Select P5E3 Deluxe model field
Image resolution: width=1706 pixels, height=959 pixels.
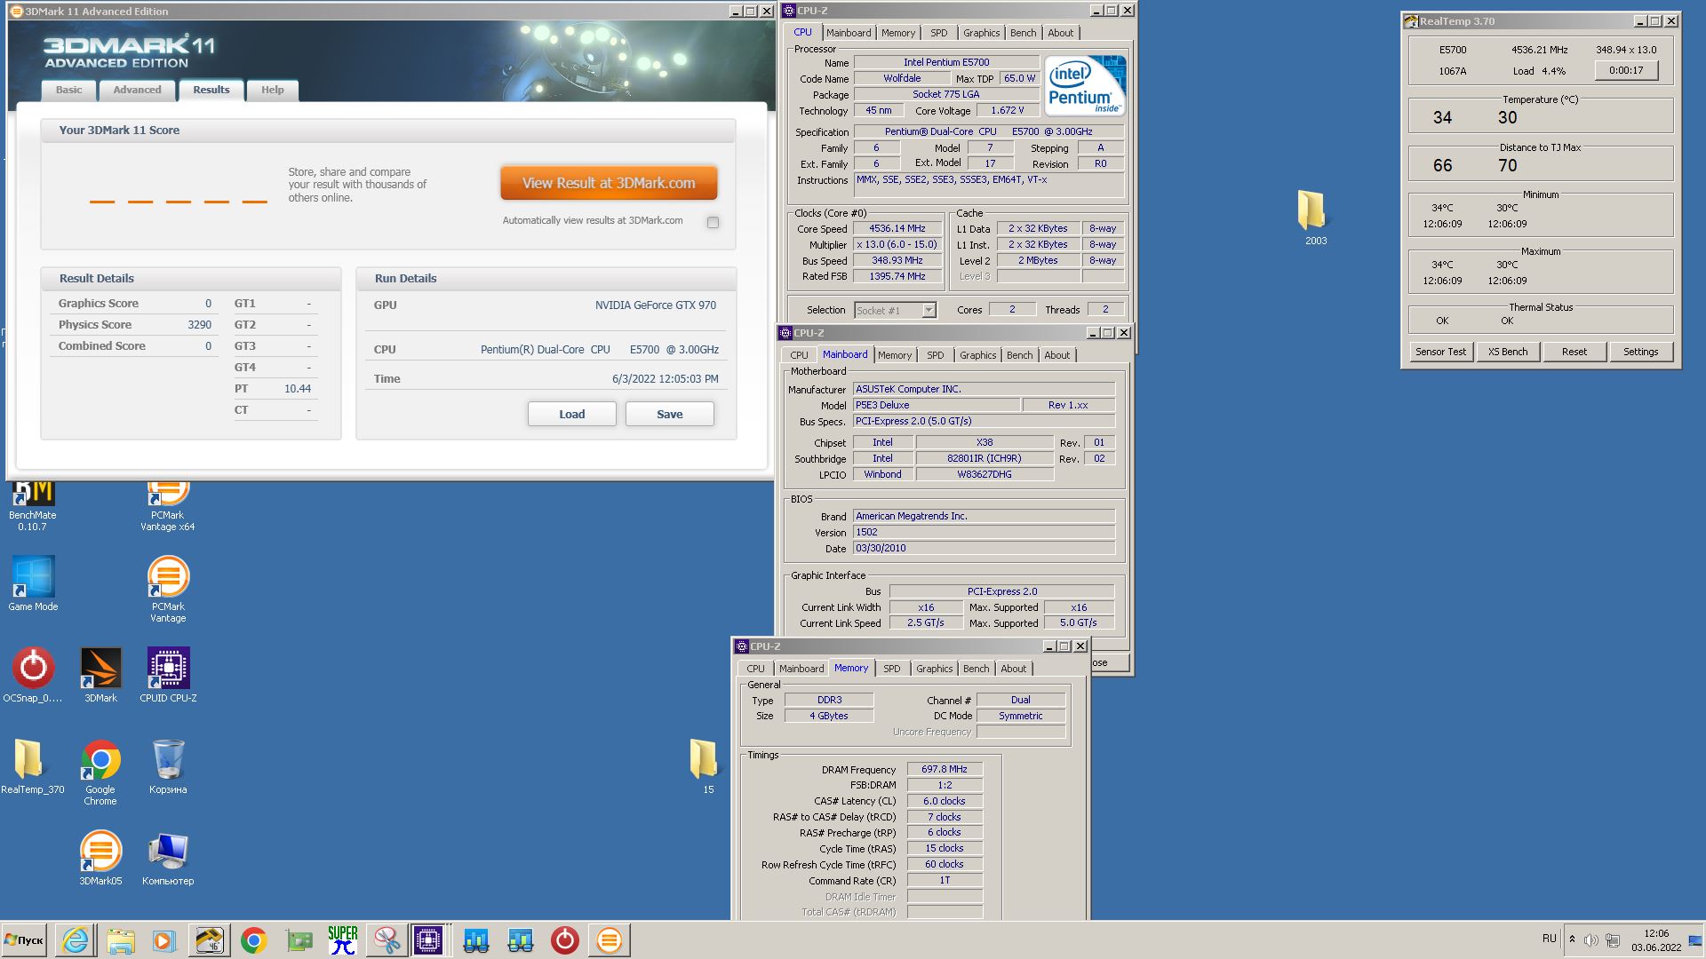point(935,405)
